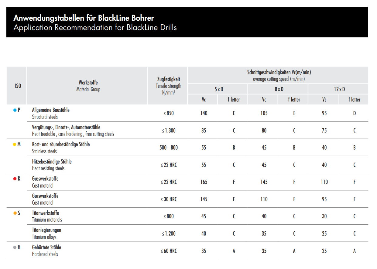The image size is (377, 269).
Task: Select the Gehärtete Stähle row
Action: tap(187, 250)
